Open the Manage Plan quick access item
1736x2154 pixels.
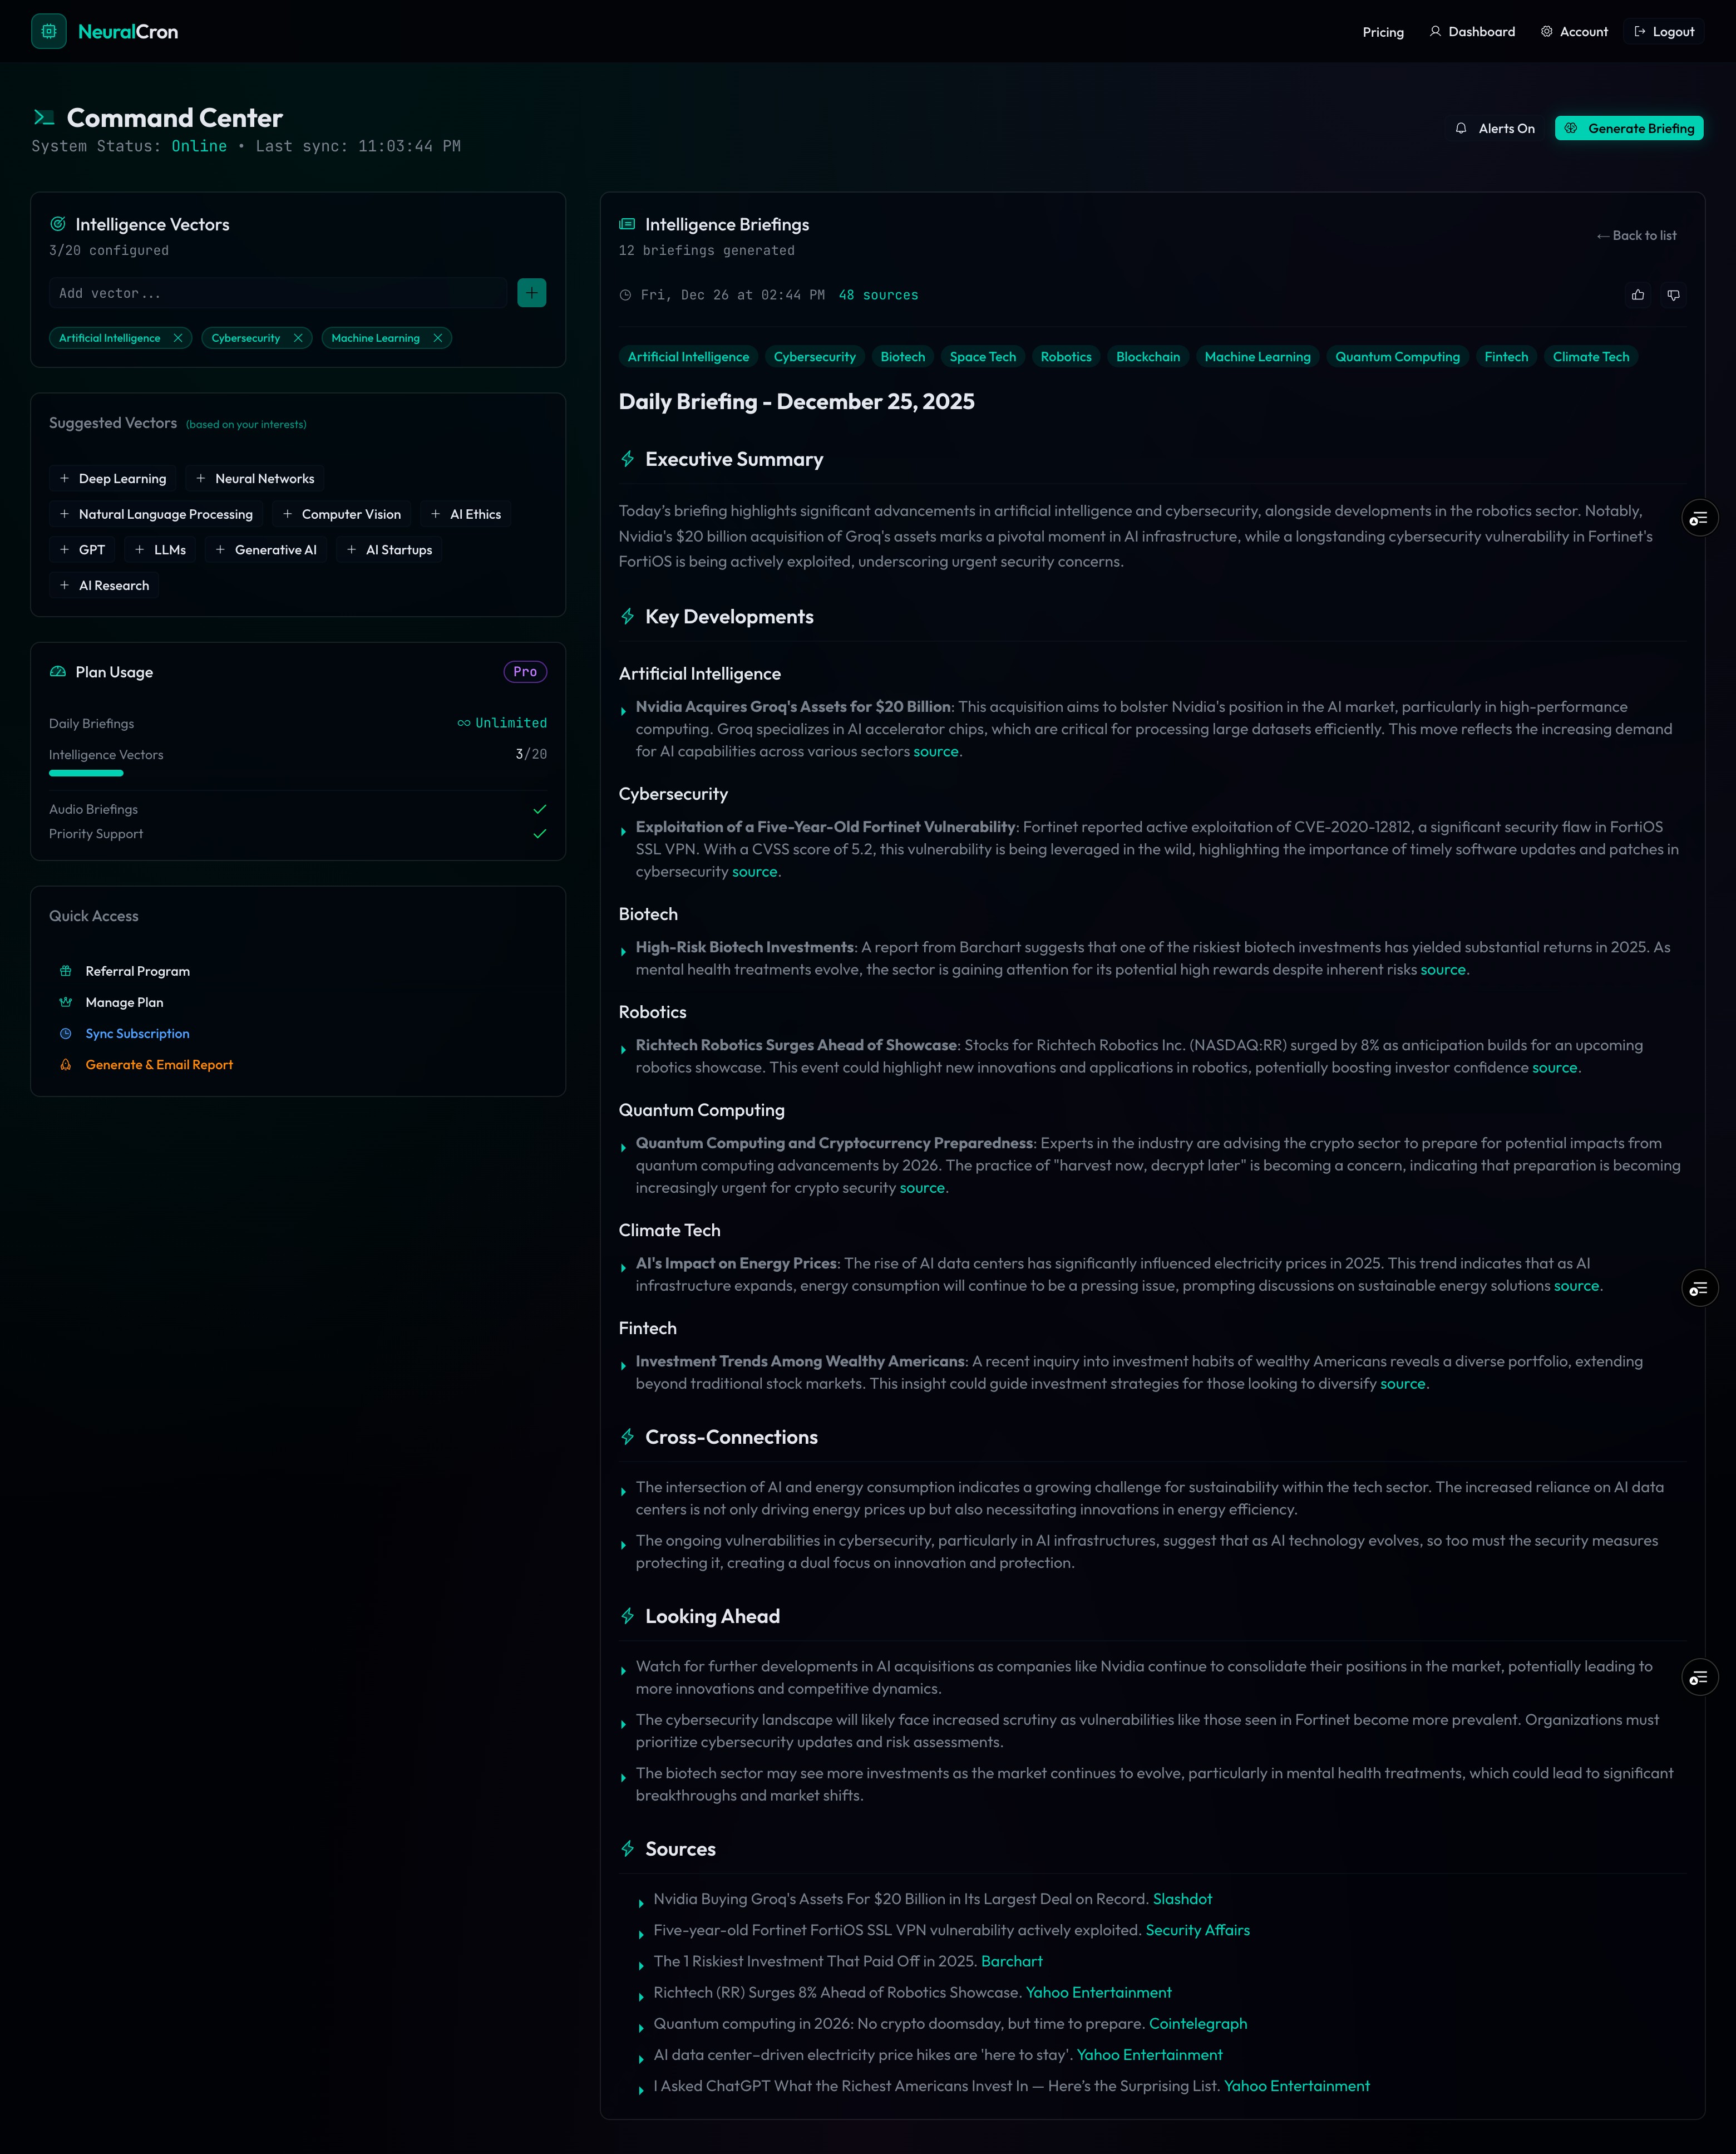(124, 1002)
